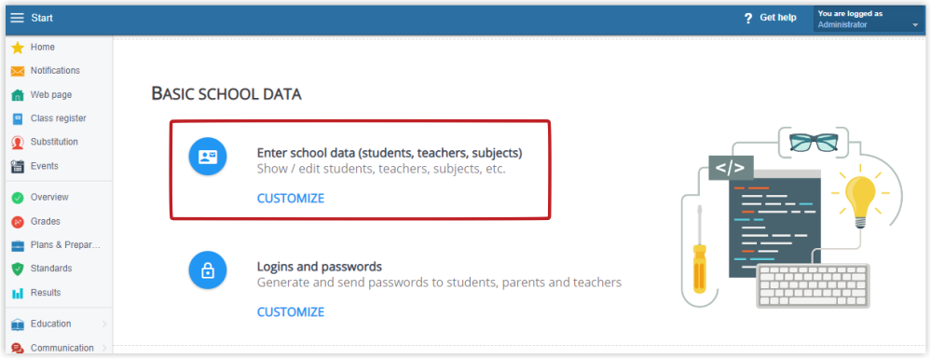Open the hamburger menu next to Start

click(x=17, y=18)
